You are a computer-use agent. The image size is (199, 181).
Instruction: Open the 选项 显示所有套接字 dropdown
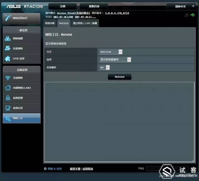[115, 60]
